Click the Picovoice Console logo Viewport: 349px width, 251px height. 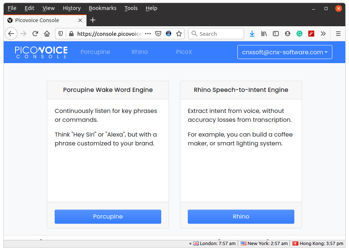[41, 52]
